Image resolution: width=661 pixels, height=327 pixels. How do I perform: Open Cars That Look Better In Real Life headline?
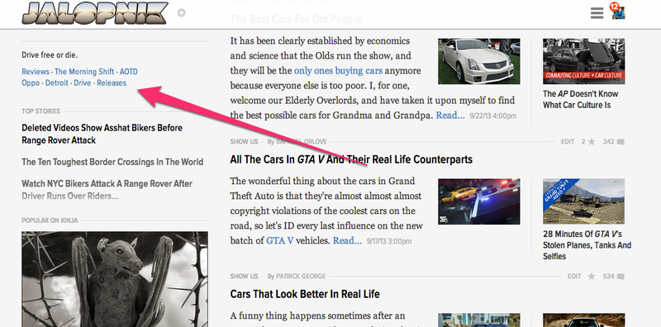pyautogui.click(x=305, y=294)
